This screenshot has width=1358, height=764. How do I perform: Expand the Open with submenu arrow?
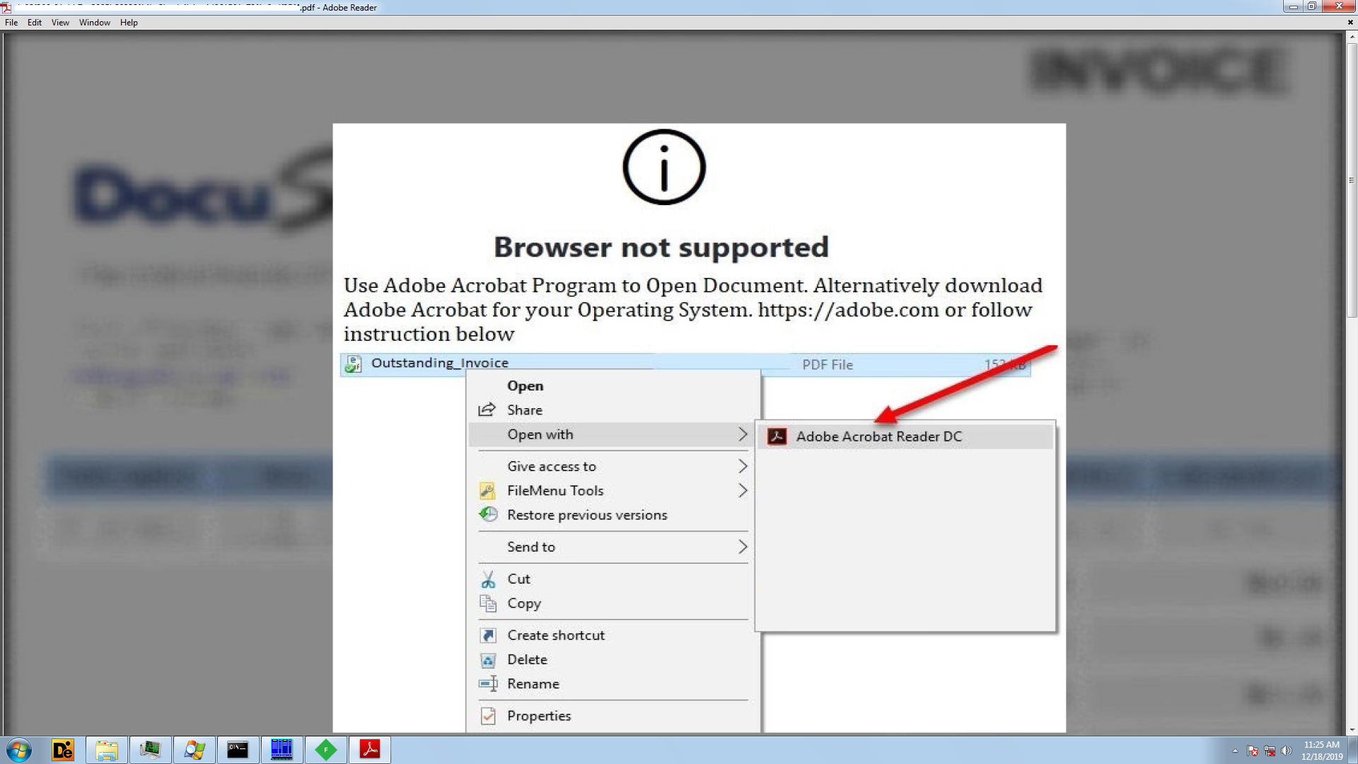coord(742,434)
